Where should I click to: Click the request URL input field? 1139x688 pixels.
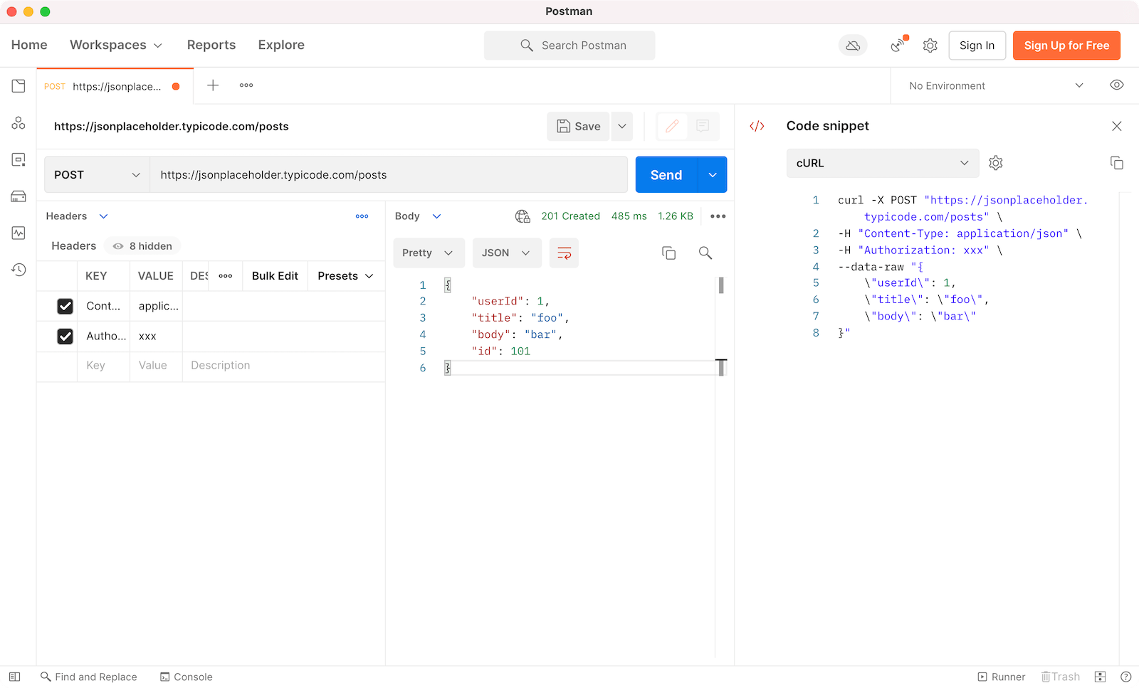389,175
